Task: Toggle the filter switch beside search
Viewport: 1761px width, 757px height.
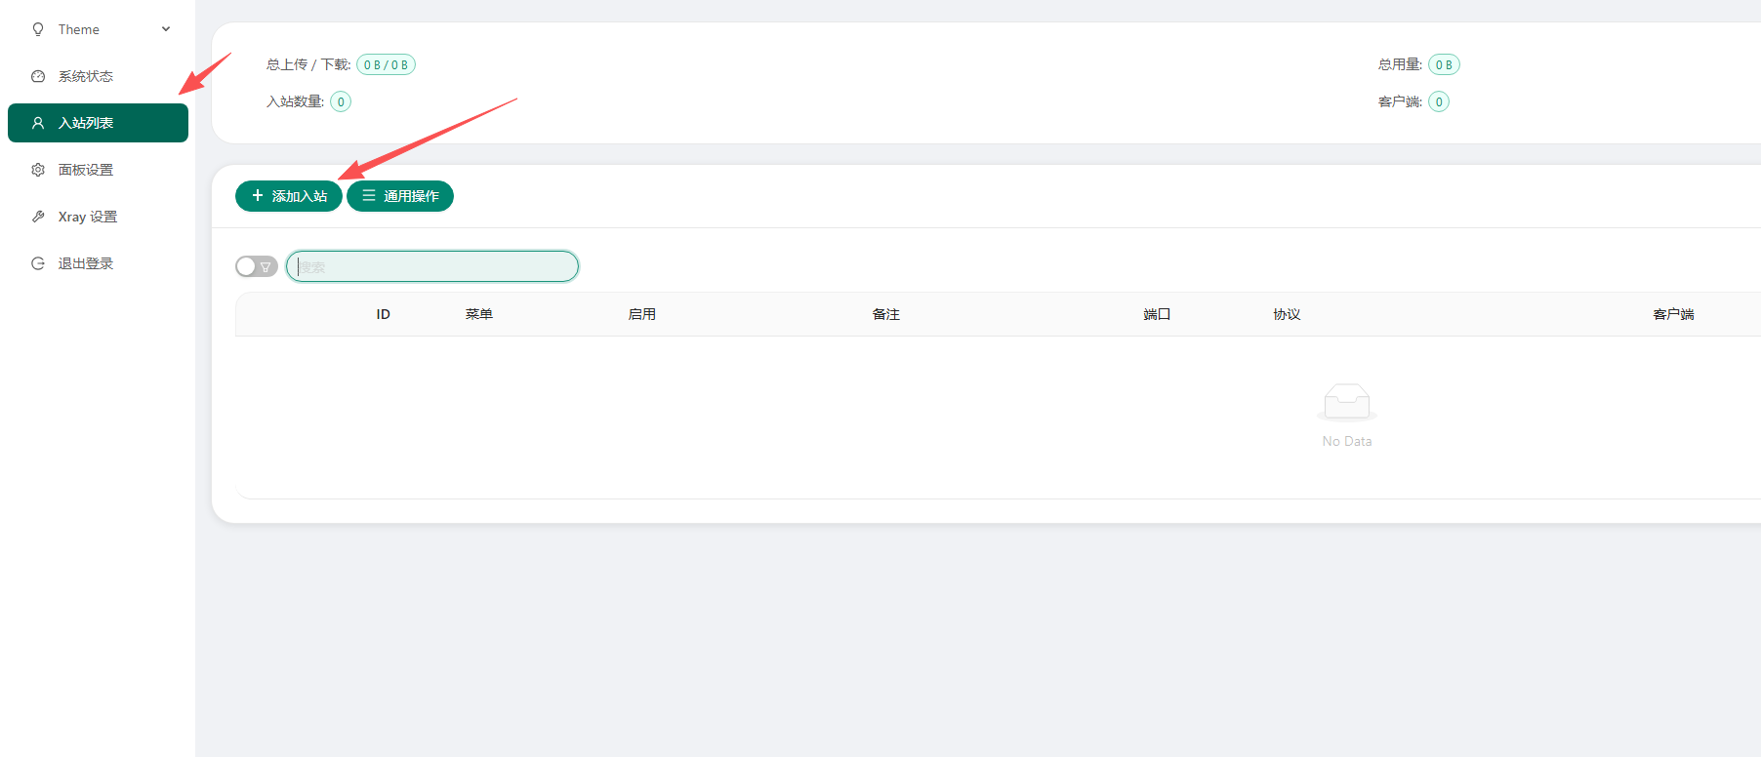Action: tap(256, 266)
